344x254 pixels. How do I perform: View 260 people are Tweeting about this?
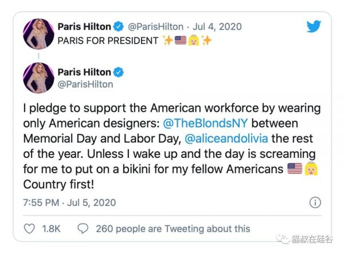click(x=173, y=228)
